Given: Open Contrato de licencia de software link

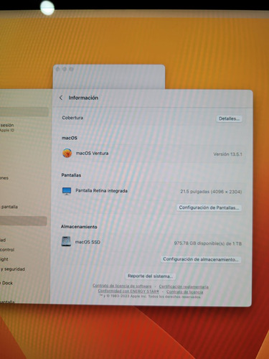Looking at the screenshot, I should [122, 286].
